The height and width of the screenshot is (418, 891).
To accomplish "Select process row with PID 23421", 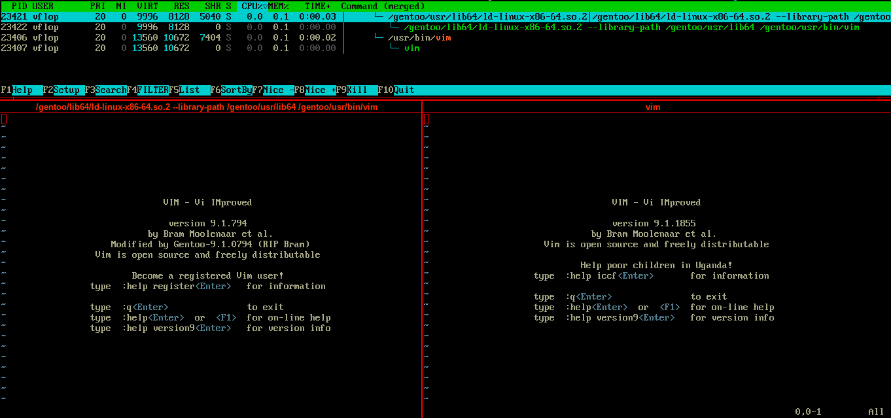I will 445,16.
